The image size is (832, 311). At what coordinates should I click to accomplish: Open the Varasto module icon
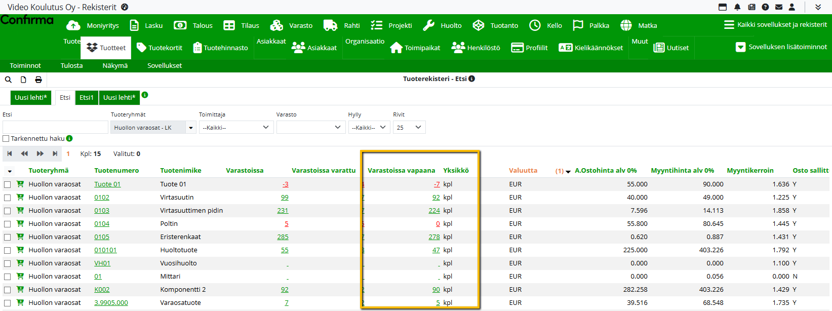[x=276, y=25]
